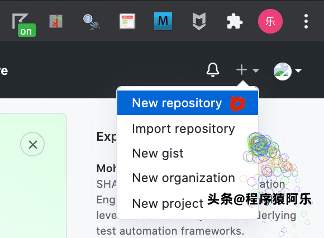Open the Chrome extensions puzzle icon
Image resolution: width=324 pixels, height=238 pixels.
point(235,21)
